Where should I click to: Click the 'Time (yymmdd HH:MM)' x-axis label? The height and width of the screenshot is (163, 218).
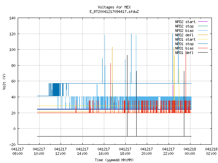(x=114, y=160)
